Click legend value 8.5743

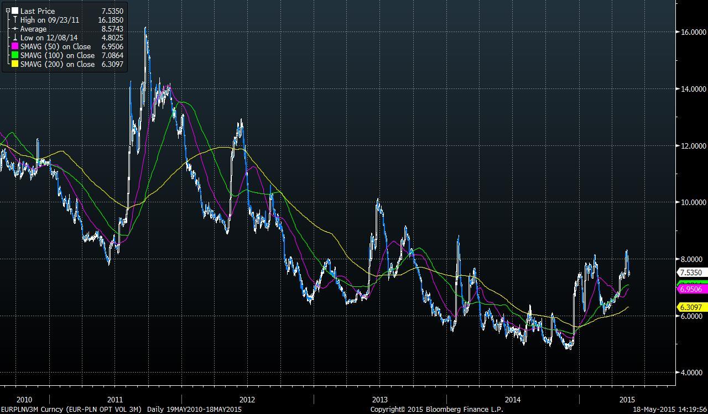click(112, 29)
